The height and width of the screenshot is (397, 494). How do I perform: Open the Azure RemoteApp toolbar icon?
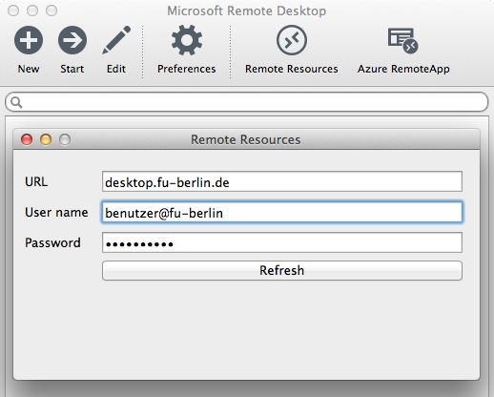click(x=403, y=40)
